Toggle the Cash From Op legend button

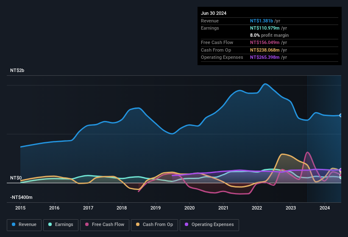(154, 225)
